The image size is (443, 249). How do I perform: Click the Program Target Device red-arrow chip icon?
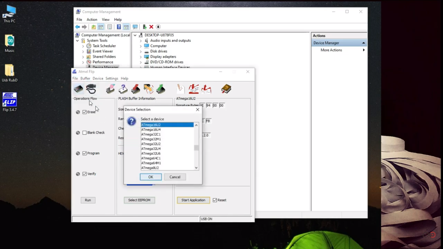click(136, 89)
